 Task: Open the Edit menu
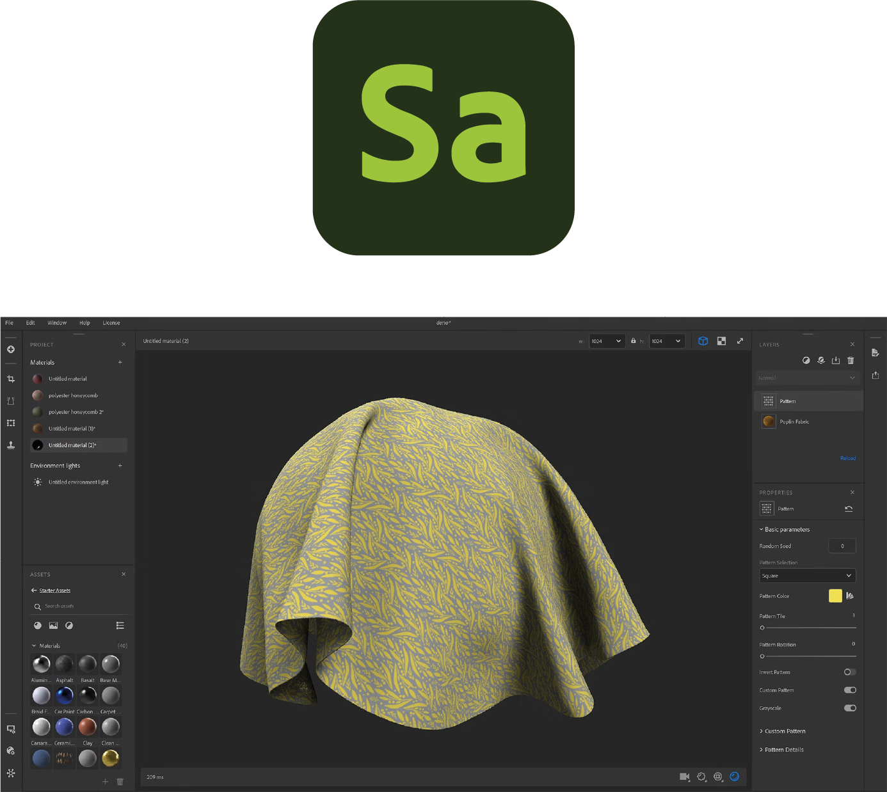31,323
